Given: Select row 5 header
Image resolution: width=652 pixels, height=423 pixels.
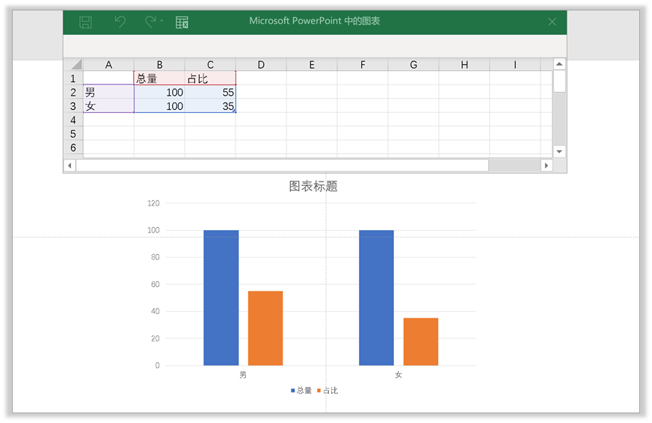Looking at the screenshot, I should [73, 133].
